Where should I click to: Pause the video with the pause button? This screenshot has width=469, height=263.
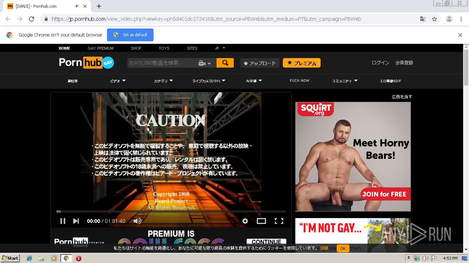point(63,221)
